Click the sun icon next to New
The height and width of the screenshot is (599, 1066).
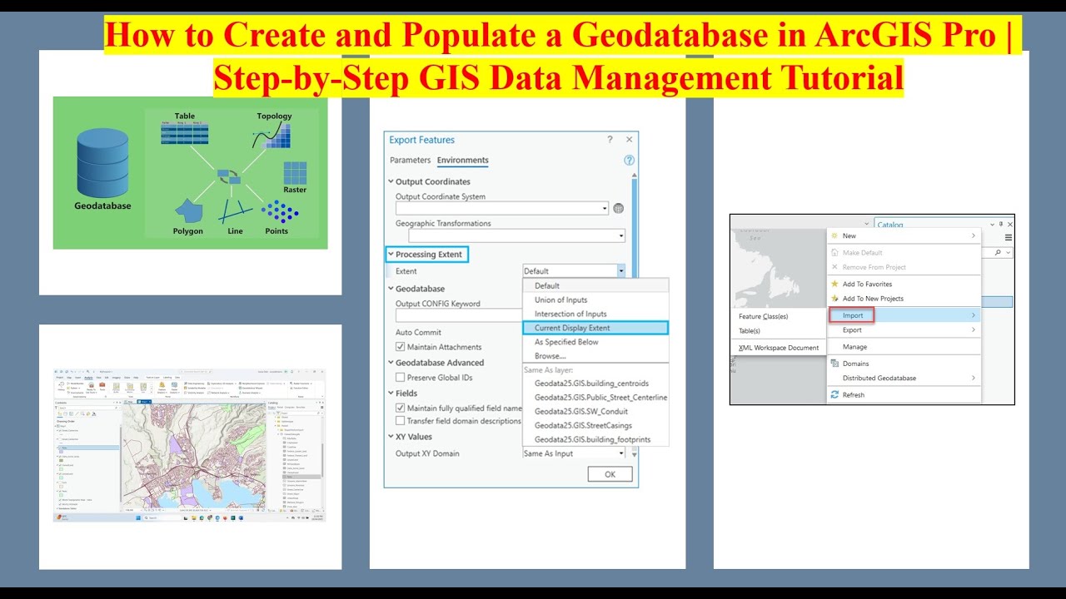click(834, 236)
